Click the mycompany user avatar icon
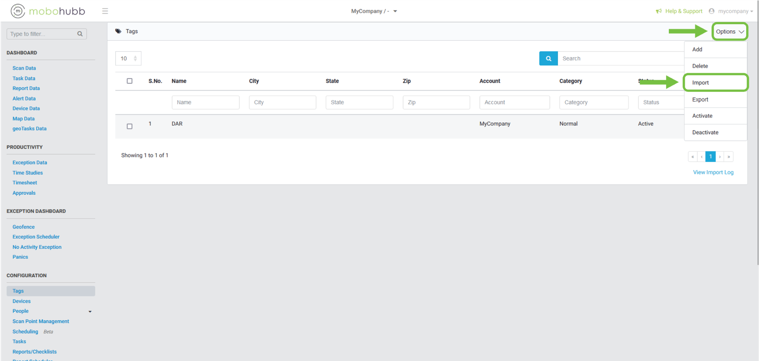 712,11
